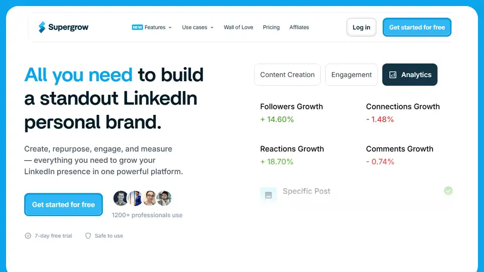Click the NEW badge beside Features
This screenshot has height=272, width=484.
[x=137, y=27]
